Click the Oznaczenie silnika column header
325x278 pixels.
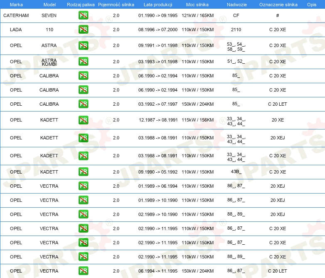278,4
